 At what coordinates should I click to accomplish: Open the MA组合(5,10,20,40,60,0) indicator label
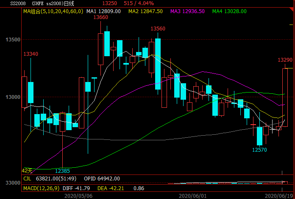53,11
